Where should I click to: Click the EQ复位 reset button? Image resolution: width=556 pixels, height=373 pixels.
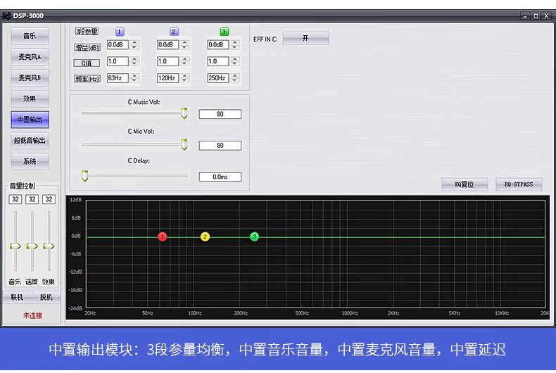click(x=465, y=184)
